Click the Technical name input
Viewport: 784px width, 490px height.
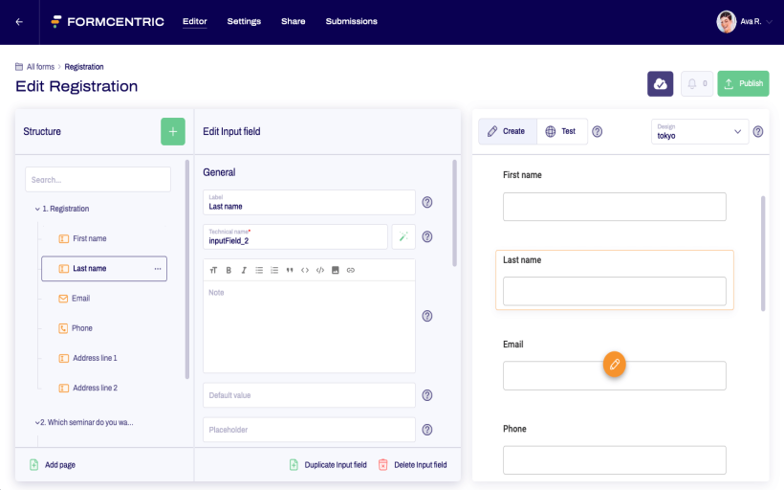[x=295, y=236]
